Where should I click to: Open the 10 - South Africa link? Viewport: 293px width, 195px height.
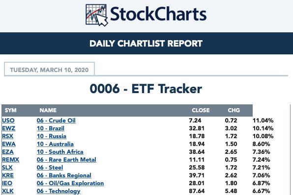[60, 152]
